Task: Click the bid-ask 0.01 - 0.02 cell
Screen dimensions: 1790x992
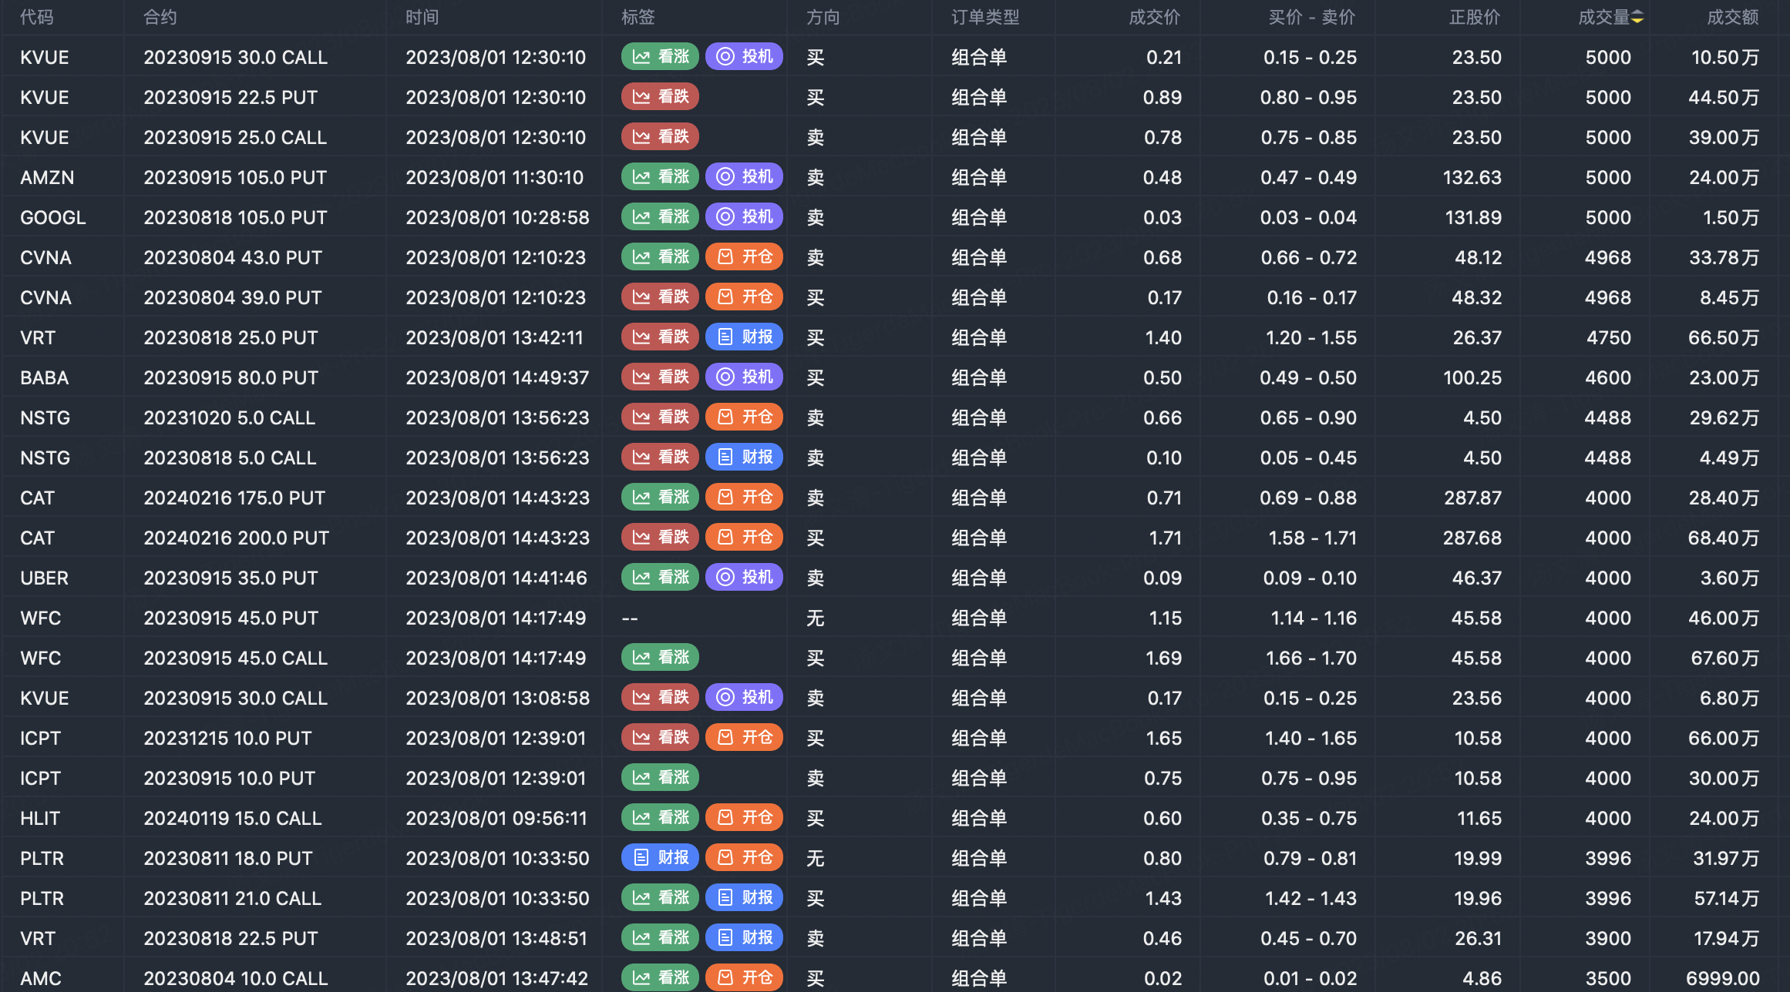Action: click(x=1311, y=978)
